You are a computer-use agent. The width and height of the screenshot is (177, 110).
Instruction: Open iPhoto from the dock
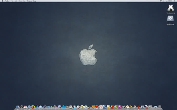(x=93, y=107)
